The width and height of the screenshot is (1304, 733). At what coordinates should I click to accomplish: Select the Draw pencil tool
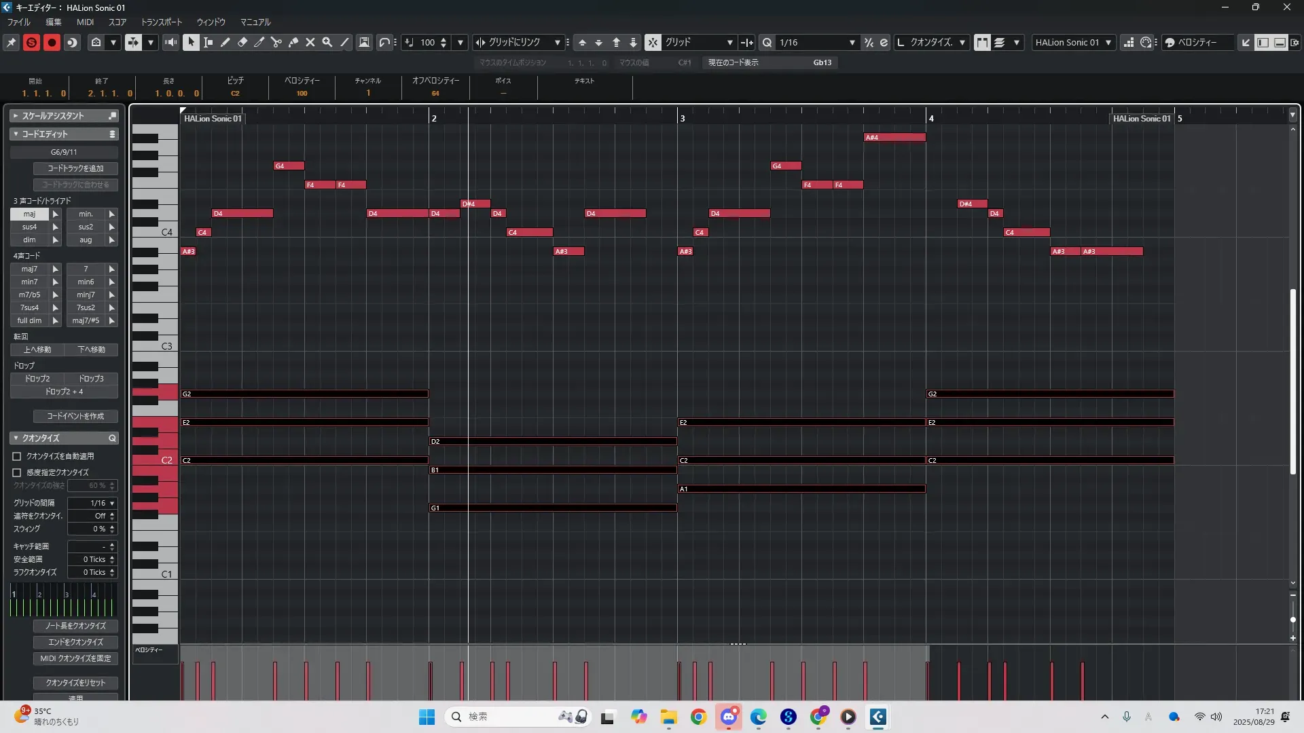tap(225, 42)
